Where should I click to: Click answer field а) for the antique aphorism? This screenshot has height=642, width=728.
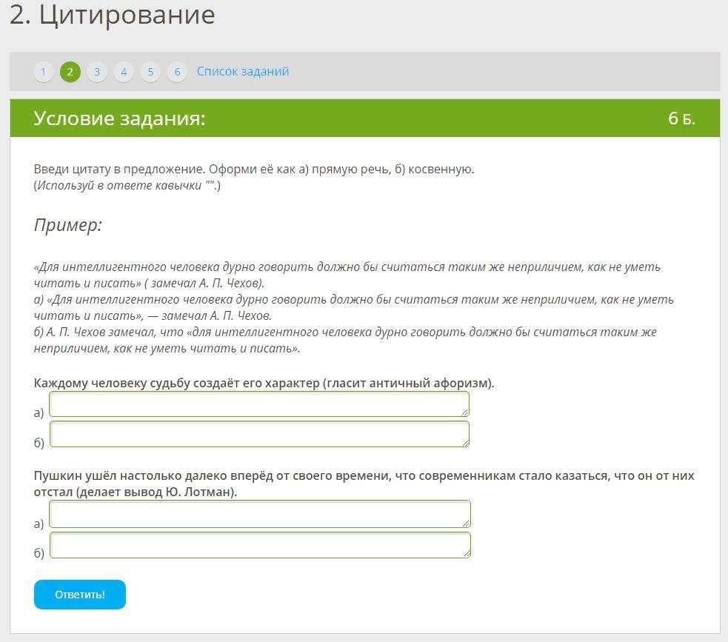(x=259, y=404)
